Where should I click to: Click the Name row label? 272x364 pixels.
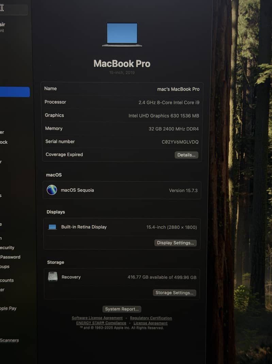50,88
